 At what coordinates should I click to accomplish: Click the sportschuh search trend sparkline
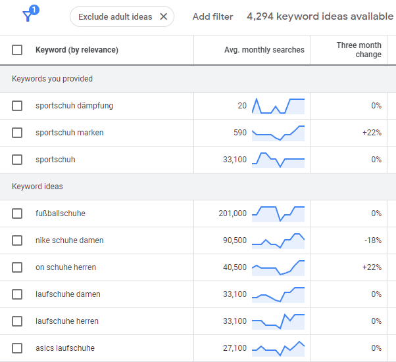tap(278, 160)
